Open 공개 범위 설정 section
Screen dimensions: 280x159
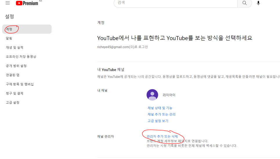point(16,66)
